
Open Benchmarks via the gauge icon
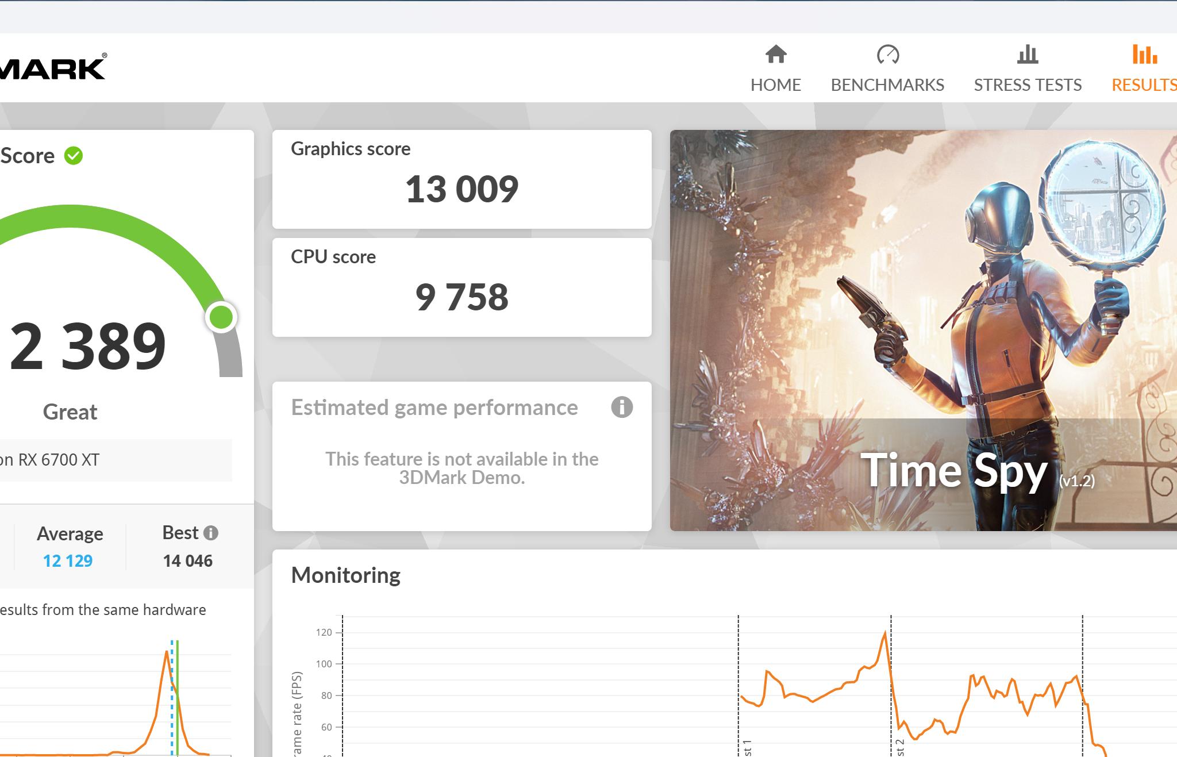tap(887, 54)
